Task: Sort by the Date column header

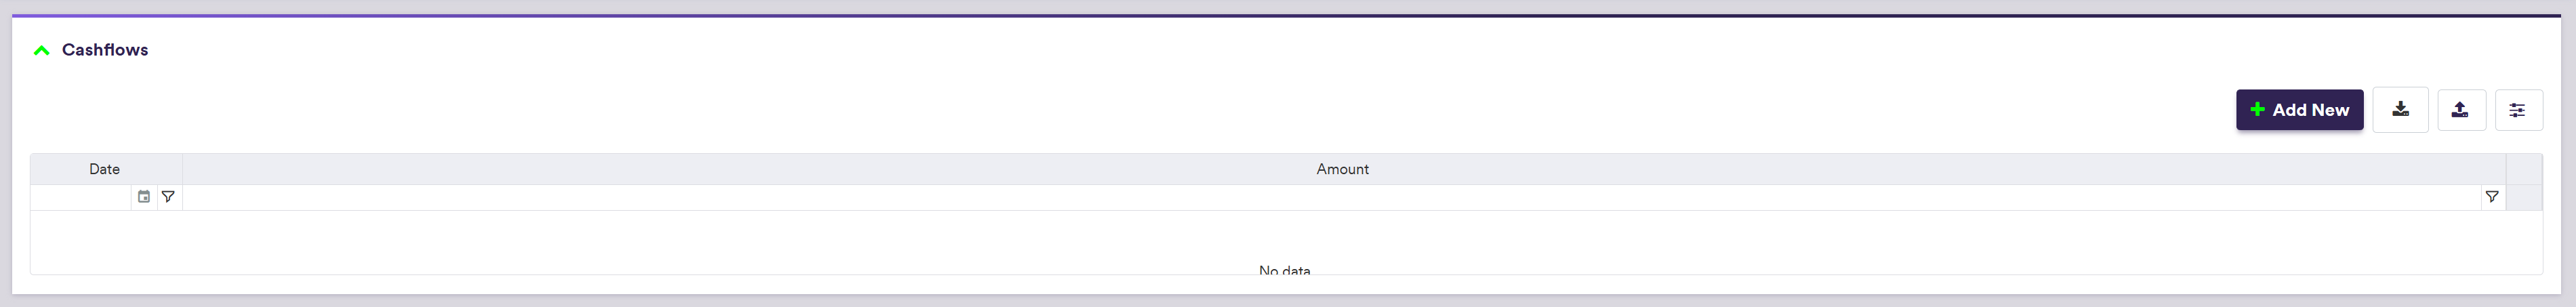Action: pos(105,169)
